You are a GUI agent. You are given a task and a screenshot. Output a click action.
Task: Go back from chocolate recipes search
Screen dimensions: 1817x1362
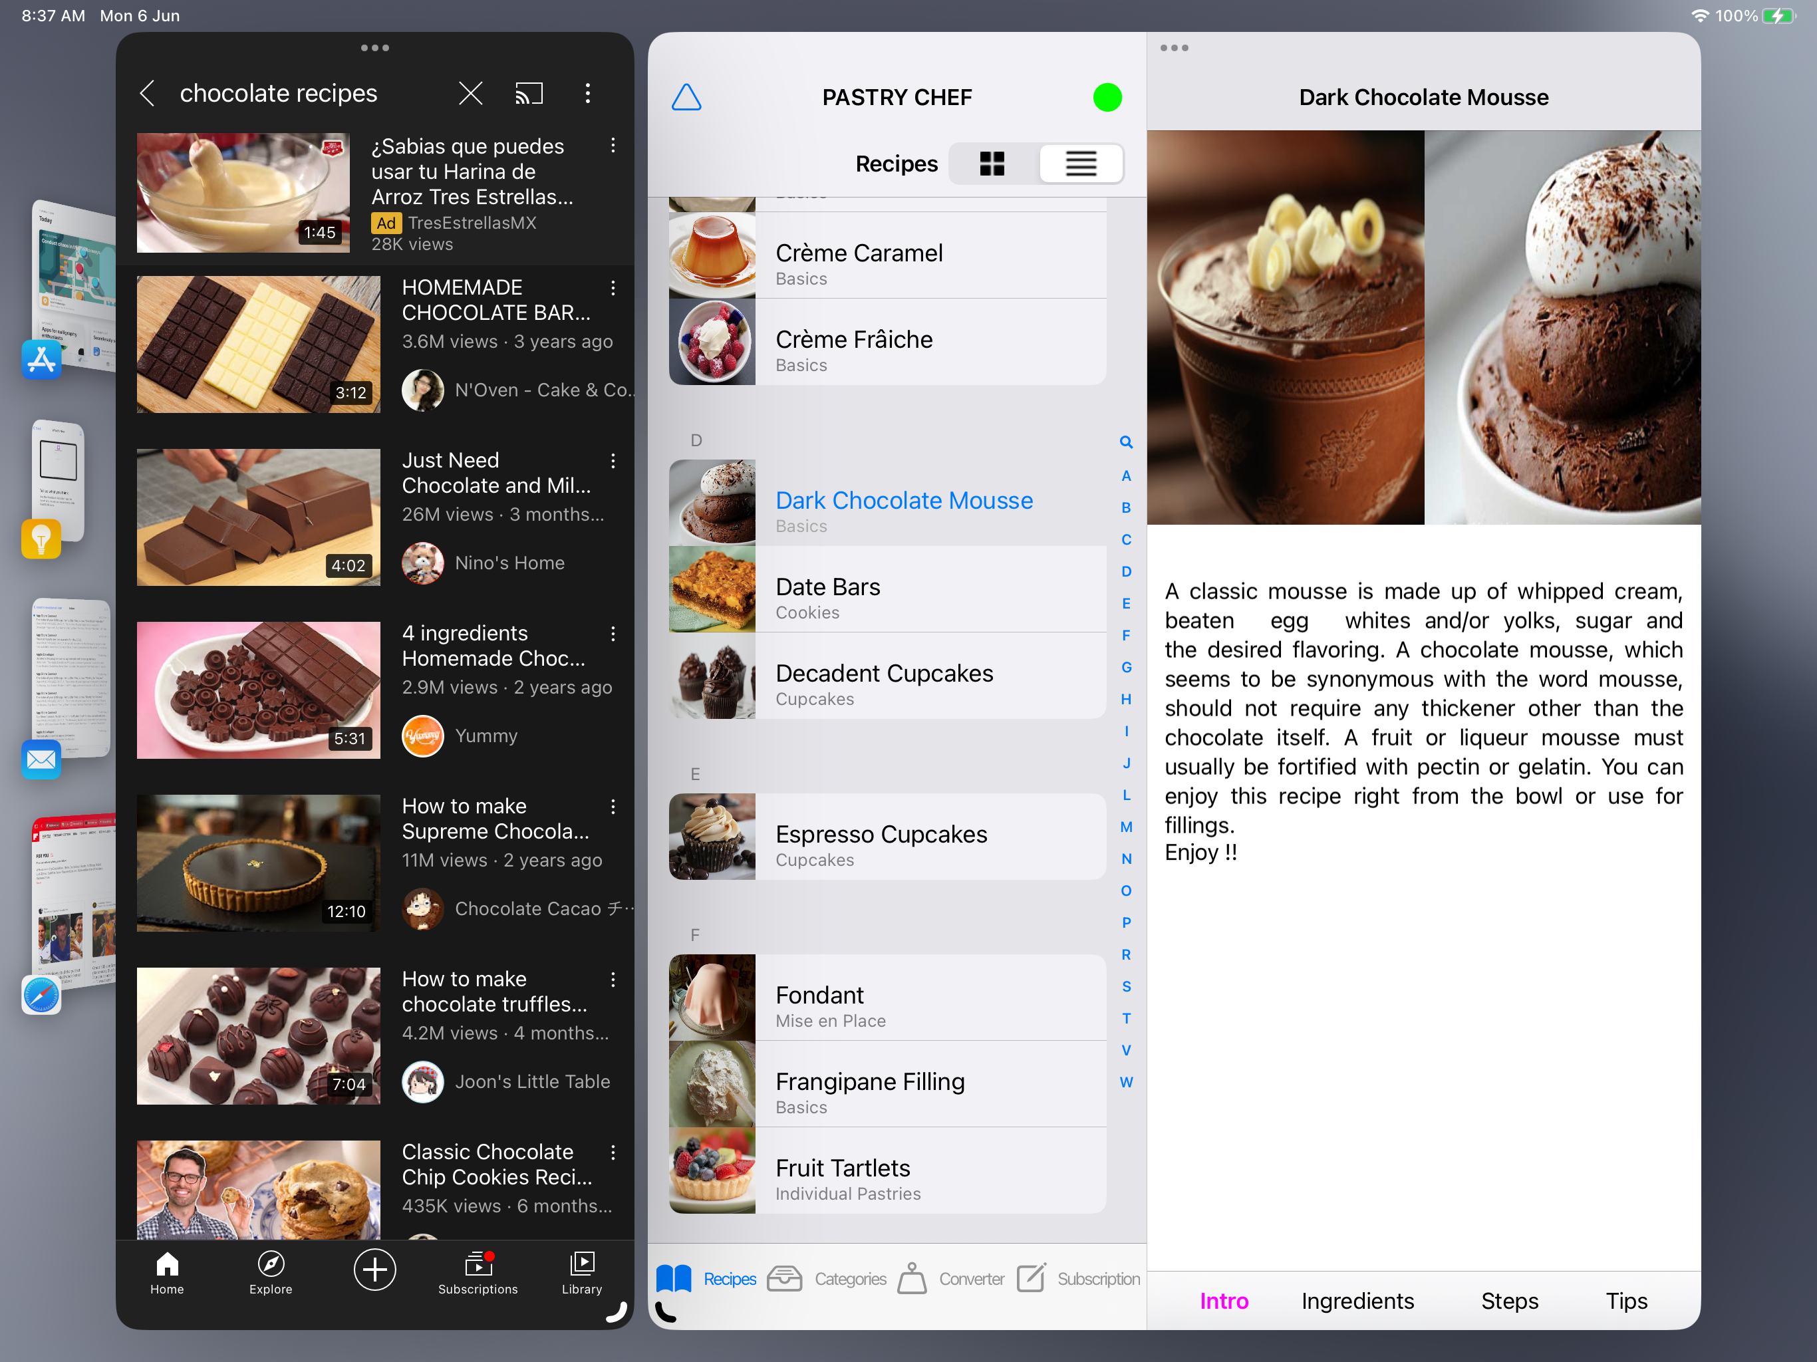[x=148, y=94]
